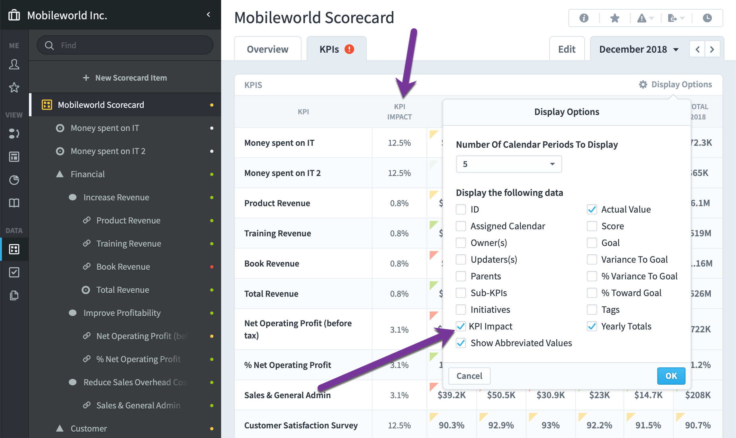The image size is (736, 438).
Task: Click the Customer triangle icon in the tree
Action: (60, 428)
